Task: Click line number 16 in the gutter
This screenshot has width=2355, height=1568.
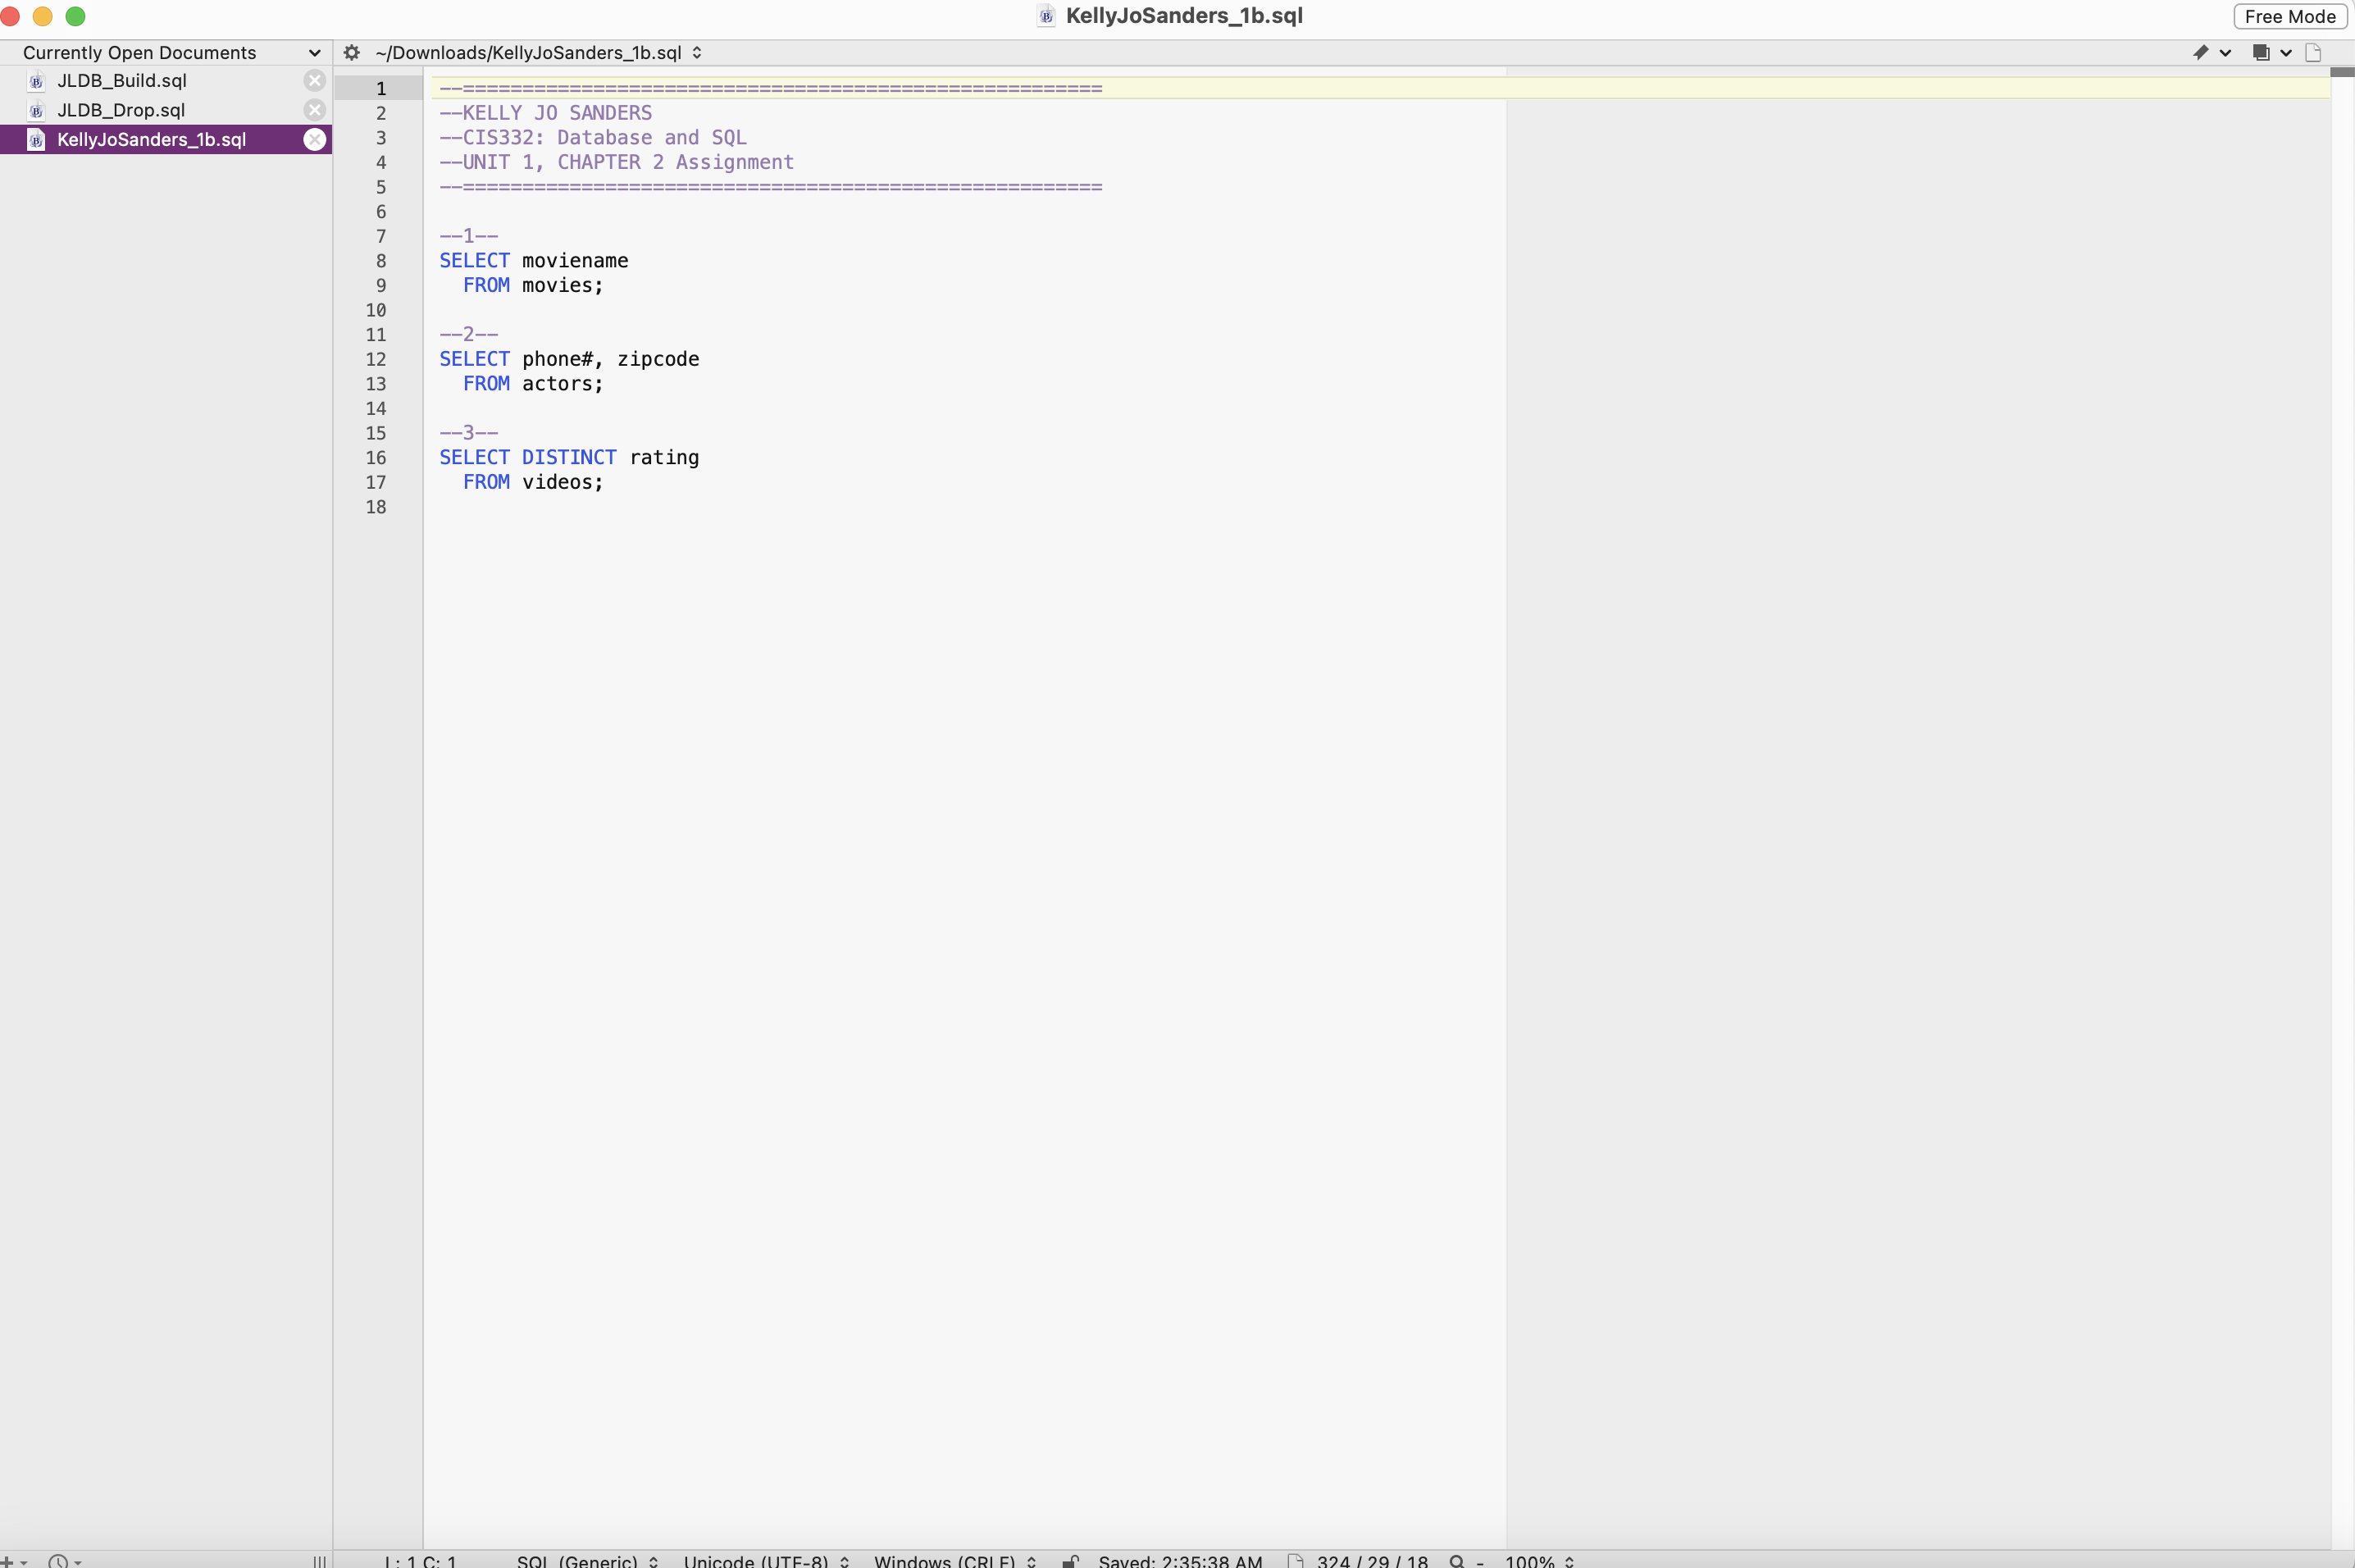Action: 377,457
